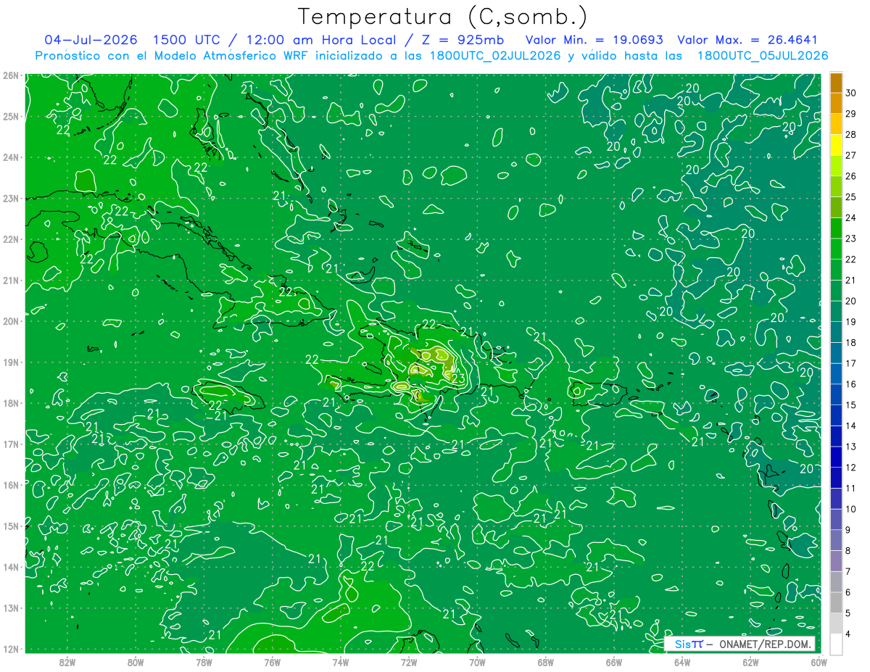Click color scale label '27'
Screen dimensions: 870x672
coord(850,154)
